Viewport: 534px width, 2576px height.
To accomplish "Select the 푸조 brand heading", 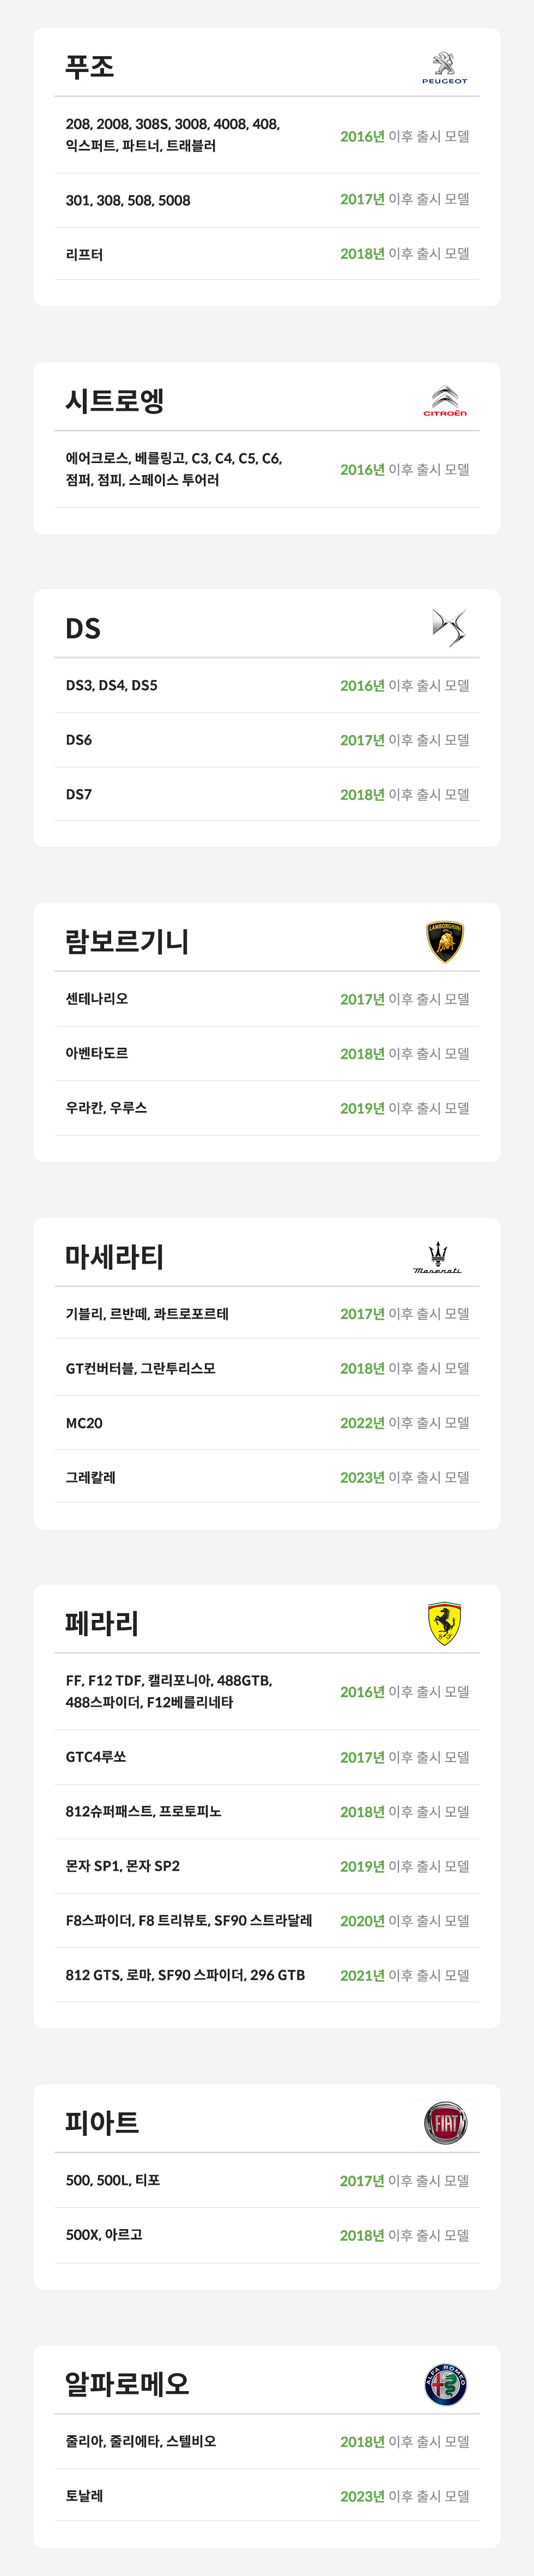I will pyautogui.click(x=90, y=67).
